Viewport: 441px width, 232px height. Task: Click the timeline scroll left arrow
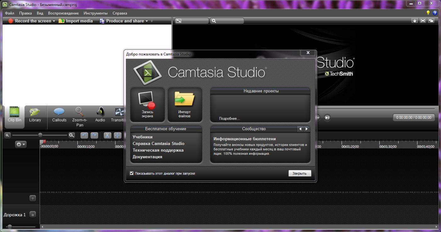point(42,226)
